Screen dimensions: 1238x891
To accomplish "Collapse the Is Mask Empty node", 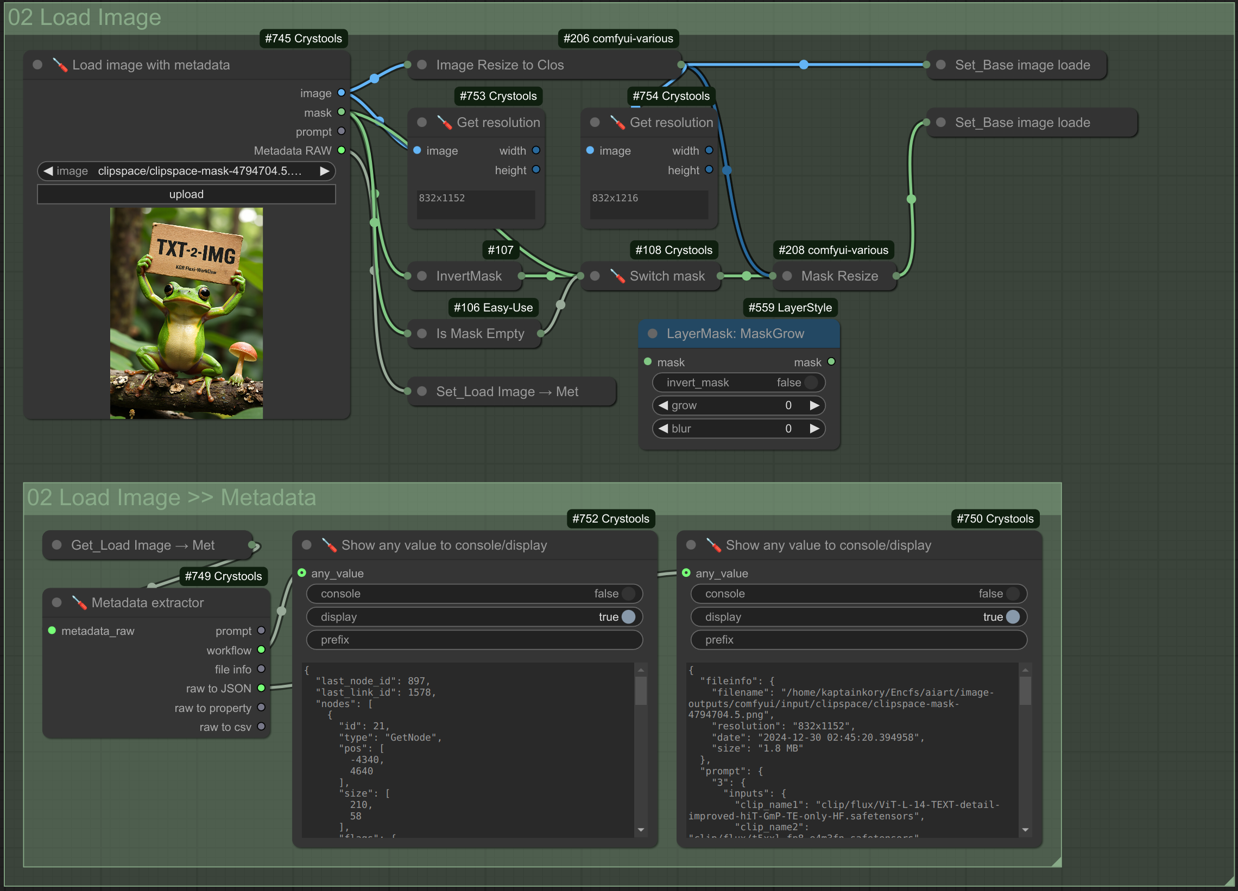I will tap(422, 333).
